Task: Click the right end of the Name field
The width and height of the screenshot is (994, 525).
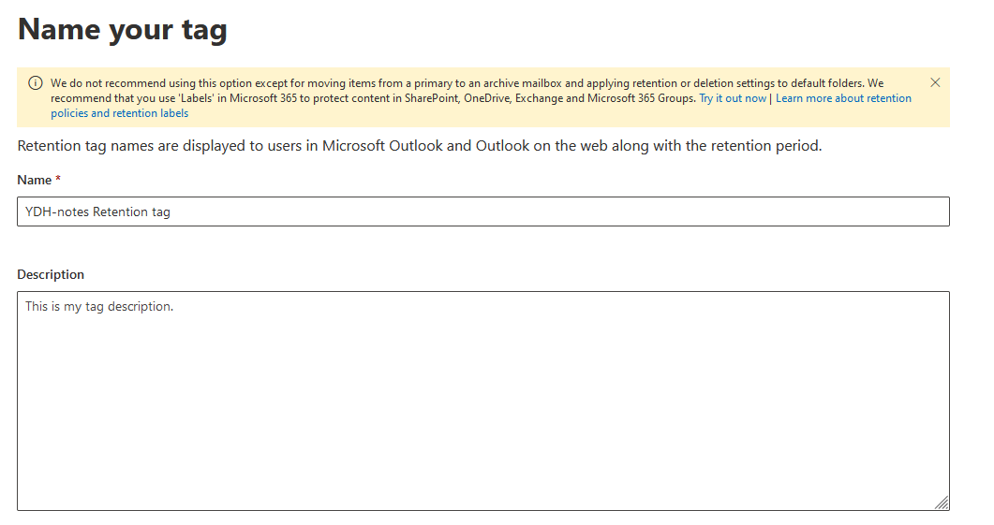Action: click(927, 211)
